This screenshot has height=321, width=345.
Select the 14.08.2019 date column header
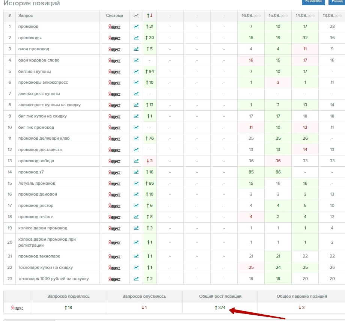(305, 16)
